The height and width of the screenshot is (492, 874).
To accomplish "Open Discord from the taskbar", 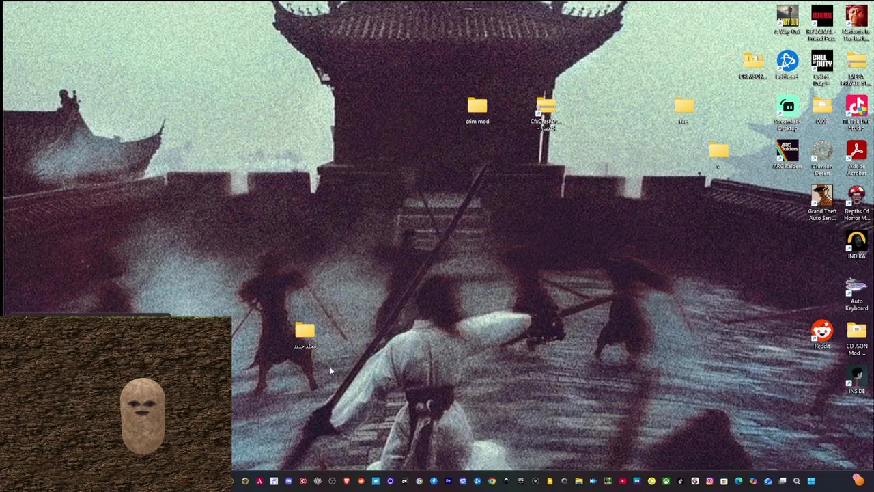I will tap(289, 482).
